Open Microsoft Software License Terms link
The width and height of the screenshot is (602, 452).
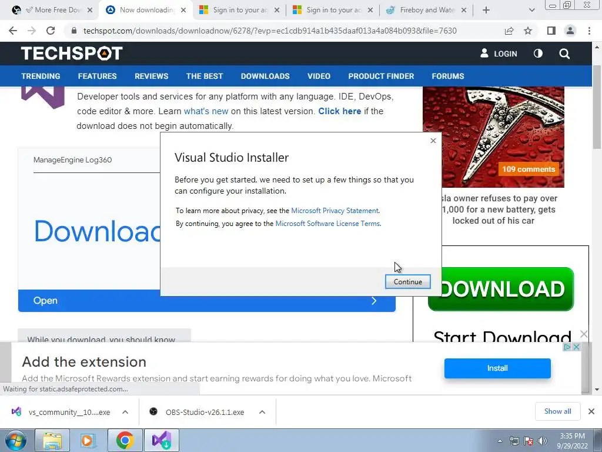coord(327,224)
